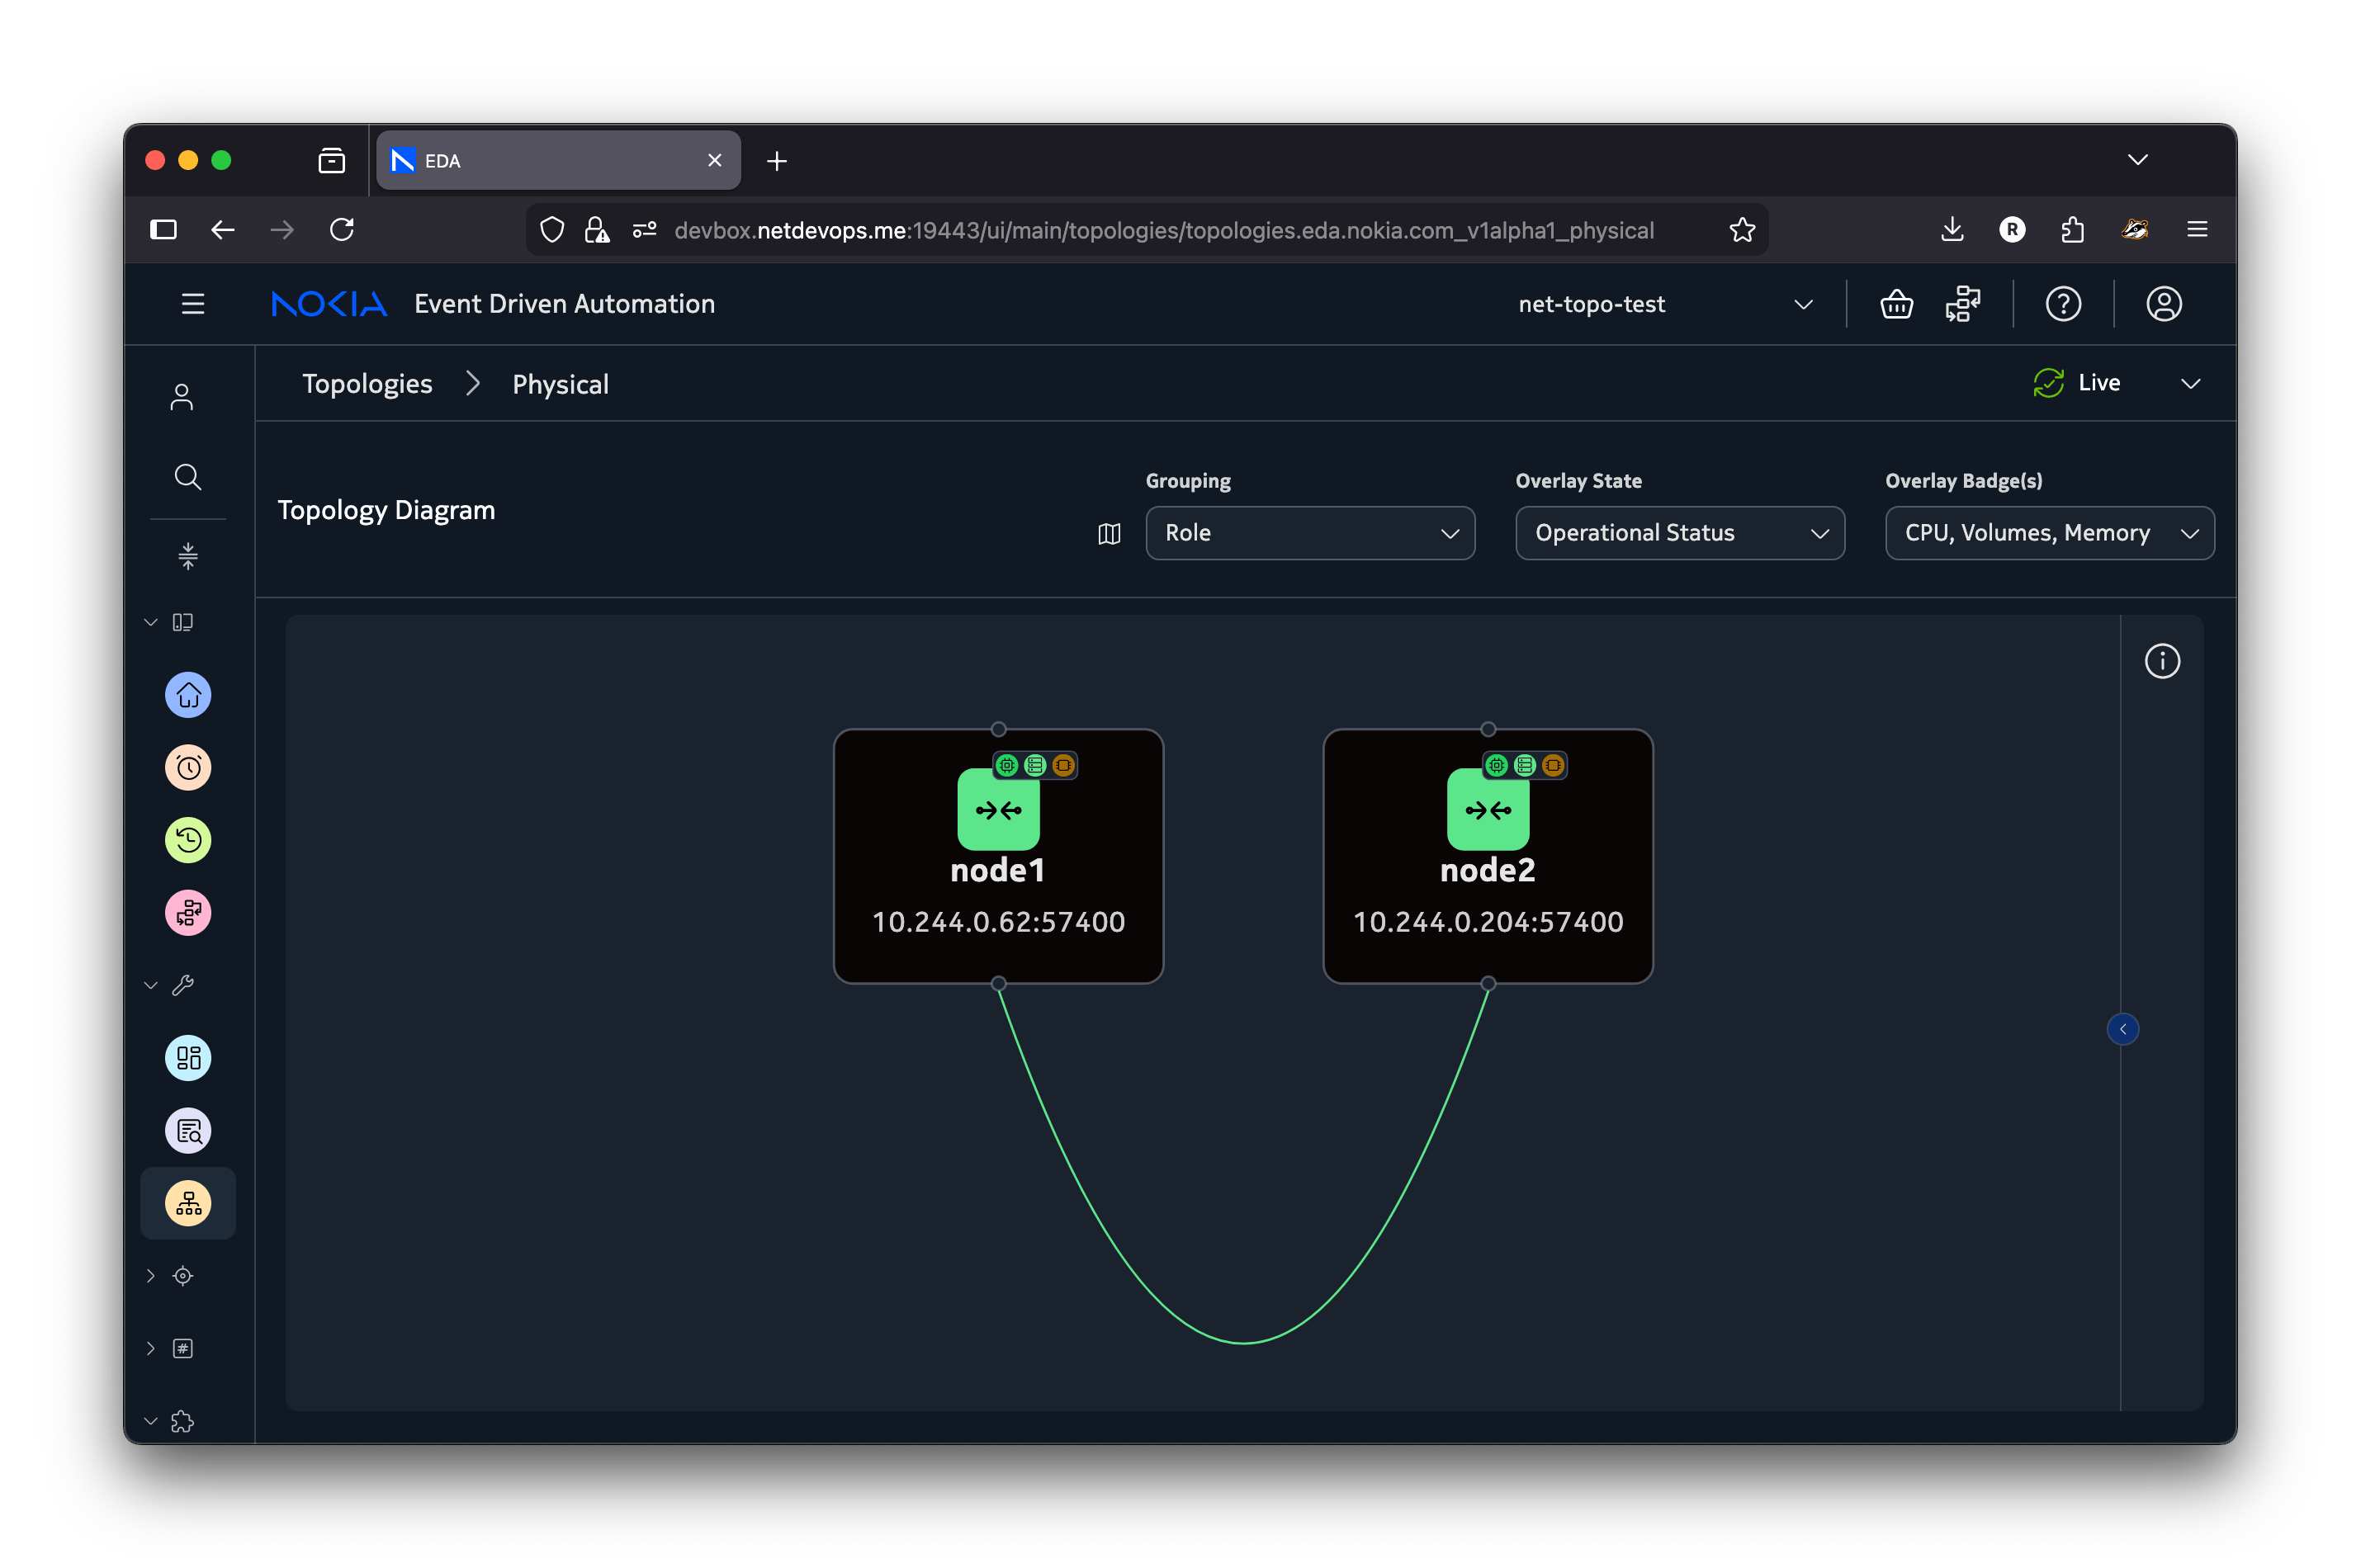Click the green history icon in sidebar
This screenshot has height=1568, width=2361.
coord(188,840)
